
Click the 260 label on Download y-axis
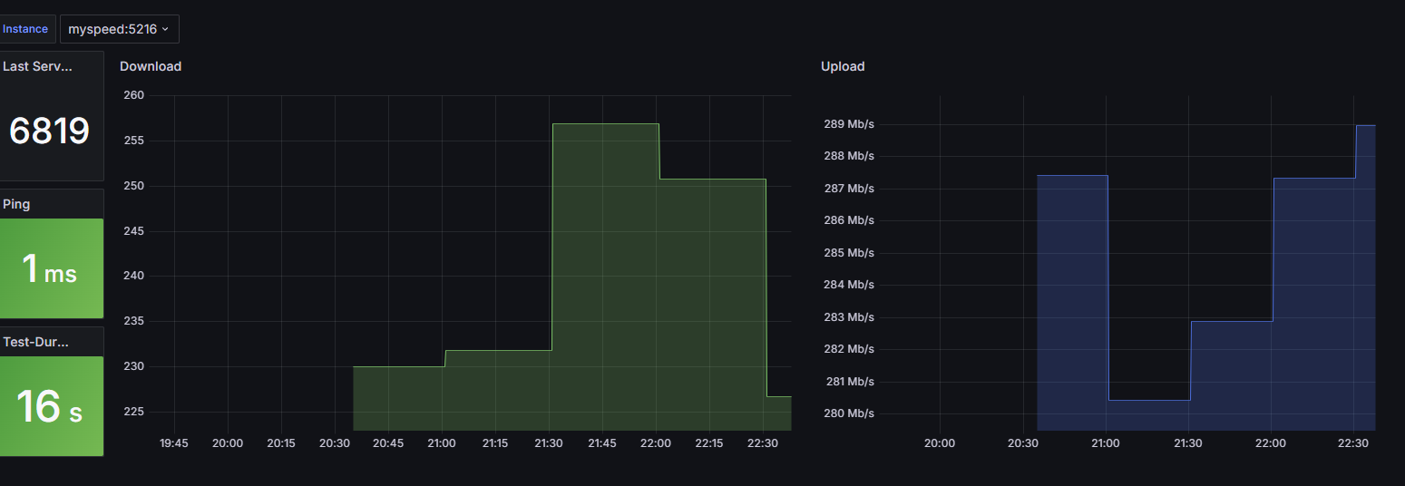tap(133, 95)
